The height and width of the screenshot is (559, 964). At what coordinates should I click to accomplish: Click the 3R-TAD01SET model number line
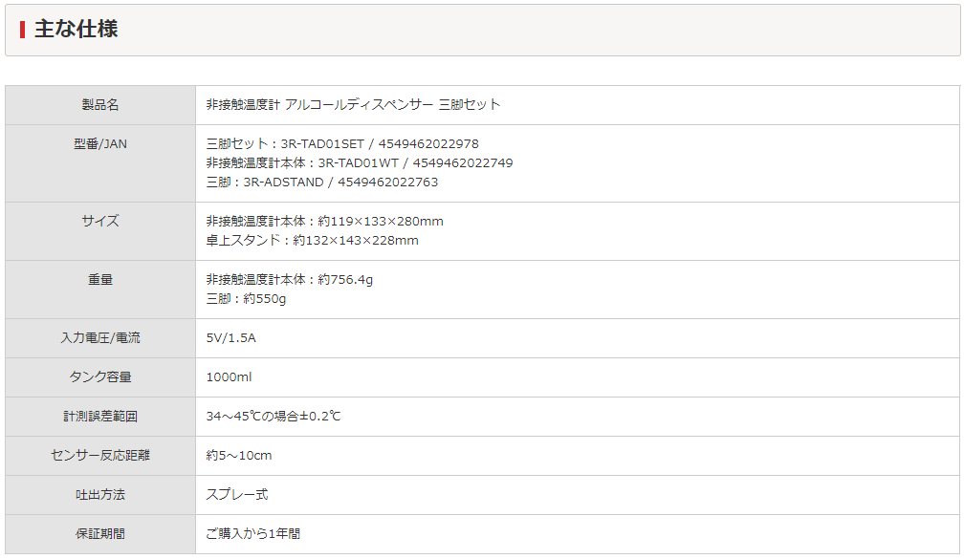point(342,143)
